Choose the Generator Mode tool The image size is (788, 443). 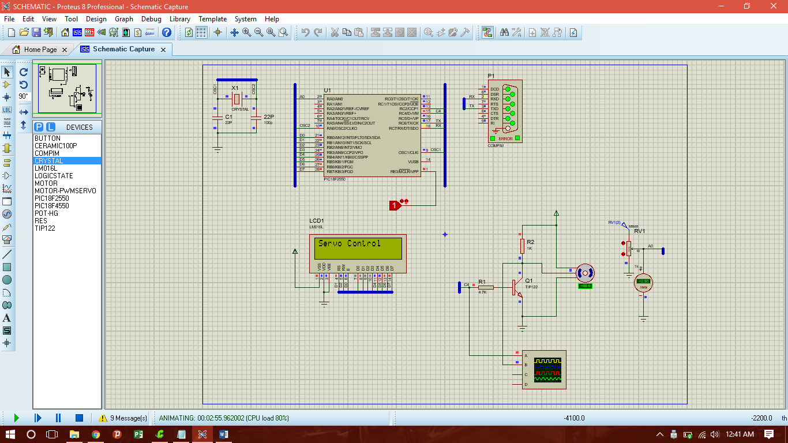point(7,214)
